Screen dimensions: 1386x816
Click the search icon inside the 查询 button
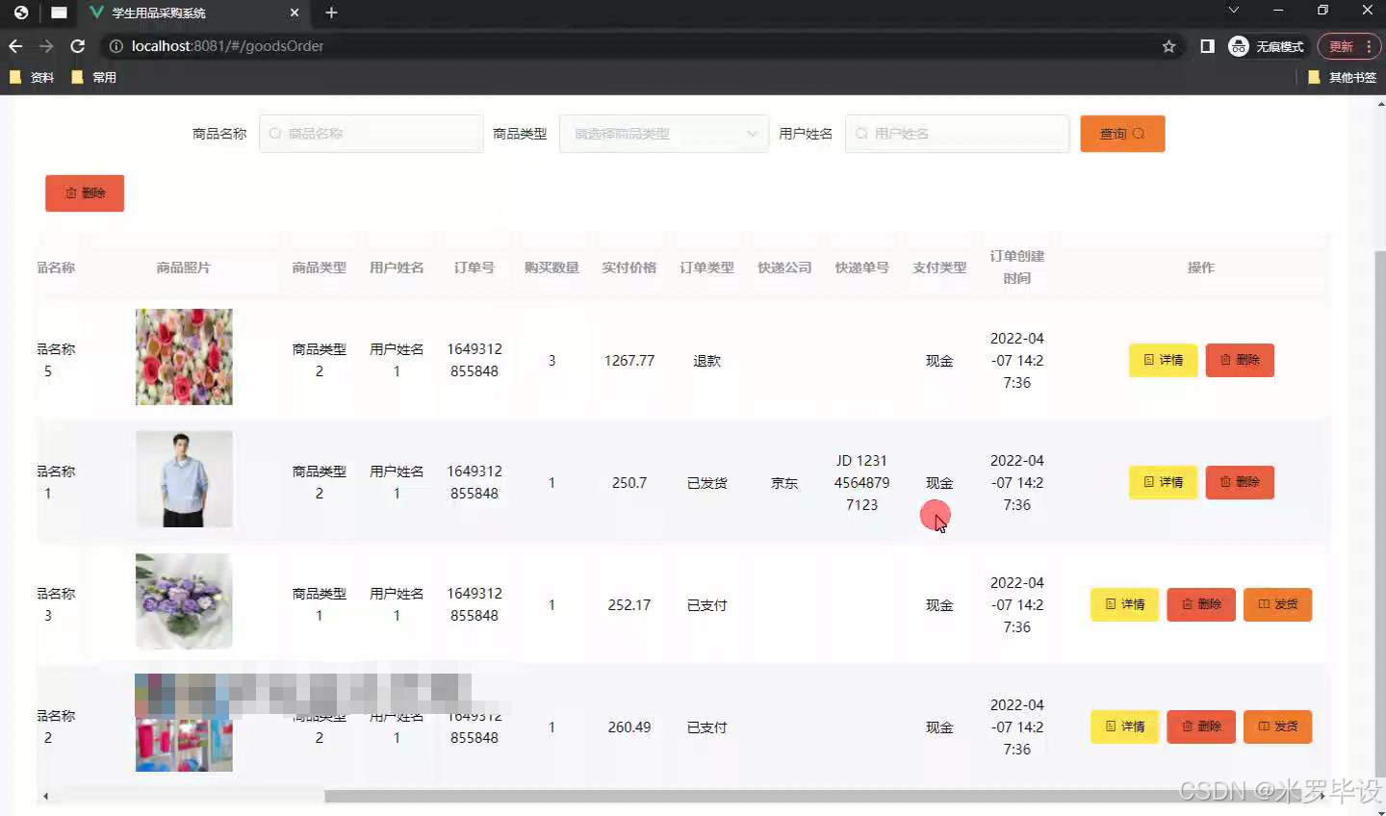[1140, 134]
